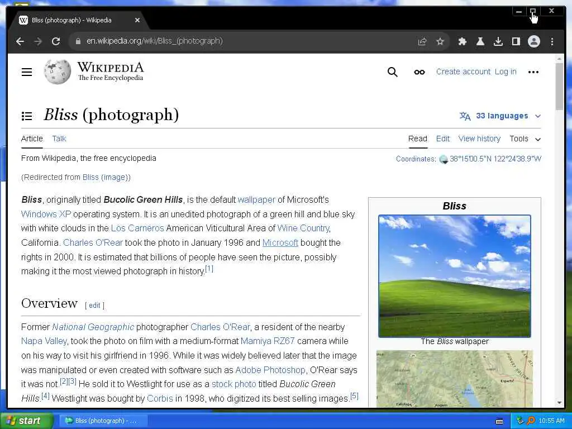Select Bliss taskbar window button

click(x=103, y=421)
